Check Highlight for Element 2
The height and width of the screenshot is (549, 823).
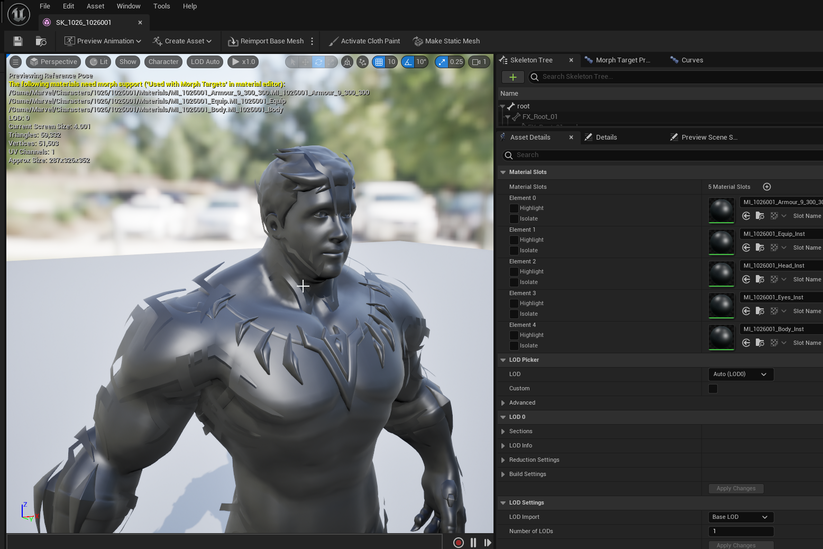coord(514,272)
